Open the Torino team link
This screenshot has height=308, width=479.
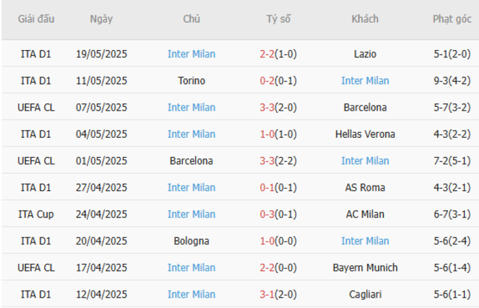(192, 80)
